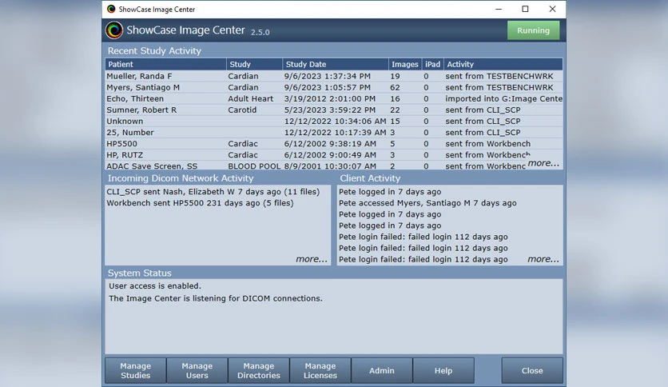
Task: Select ADAC Save Screen, SS row
Action: click(x=334, y=166)
